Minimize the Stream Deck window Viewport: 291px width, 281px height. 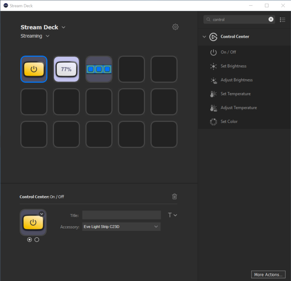[x=251, y=5]
